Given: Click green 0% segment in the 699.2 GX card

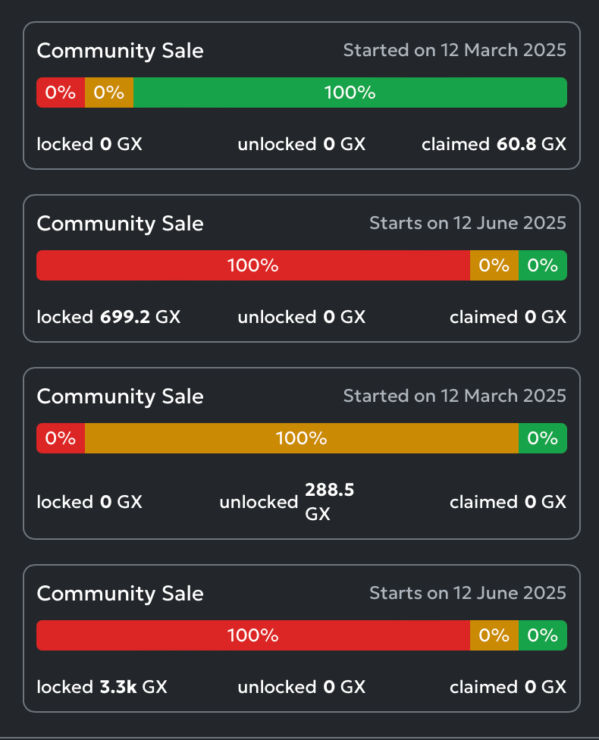Looking at the screenshot, I should [x=543, y=265].
